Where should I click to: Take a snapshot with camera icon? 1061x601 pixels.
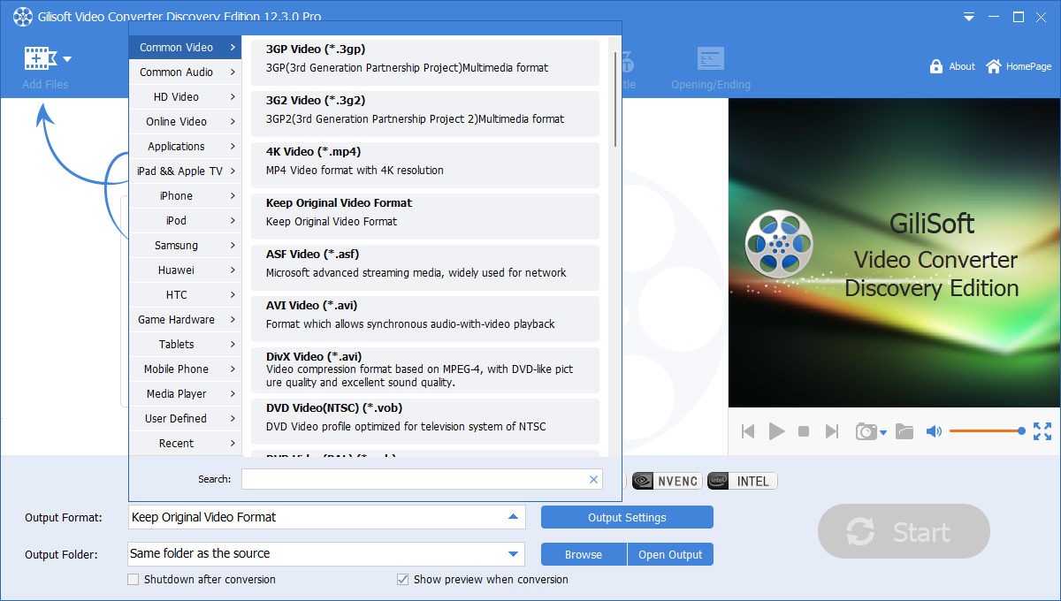click(x=866, y=431)
